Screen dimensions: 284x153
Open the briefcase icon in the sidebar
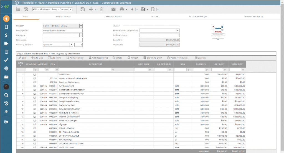point(6,77)
